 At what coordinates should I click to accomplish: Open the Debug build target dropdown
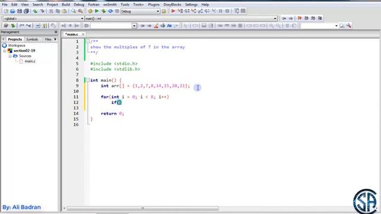tap(158, 11)
